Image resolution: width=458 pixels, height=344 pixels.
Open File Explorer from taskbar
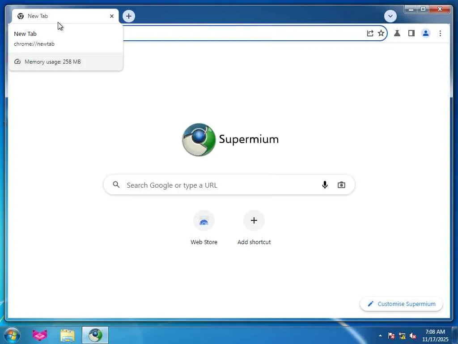[68, 335]
